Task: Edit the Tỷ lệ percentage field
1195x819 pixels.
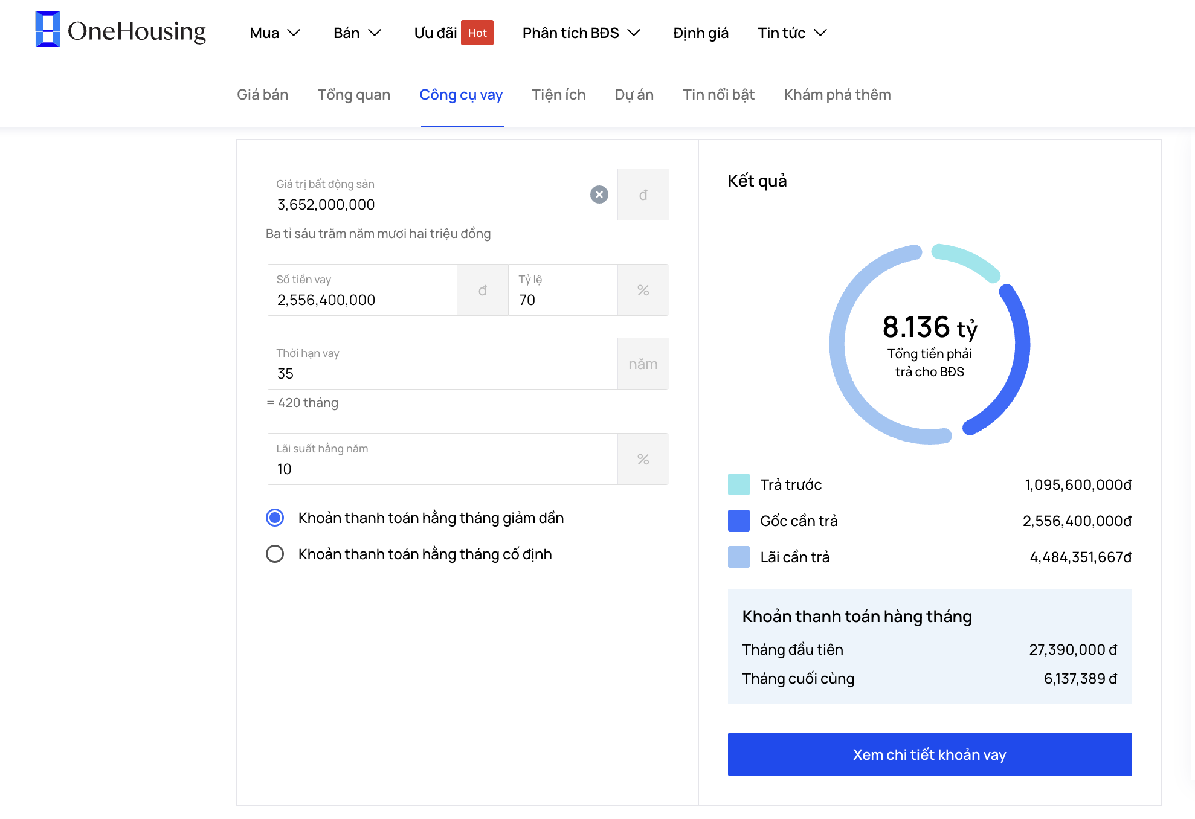Action: tap(562, 290)
